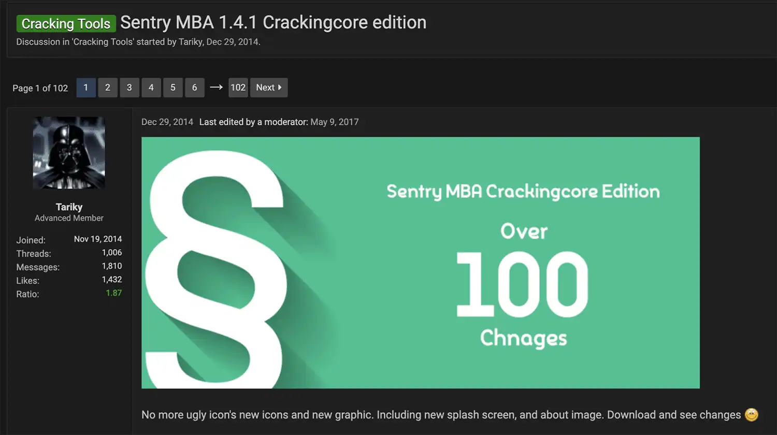
Task: Open page 6 of the thread
Action: click(195, 88)
